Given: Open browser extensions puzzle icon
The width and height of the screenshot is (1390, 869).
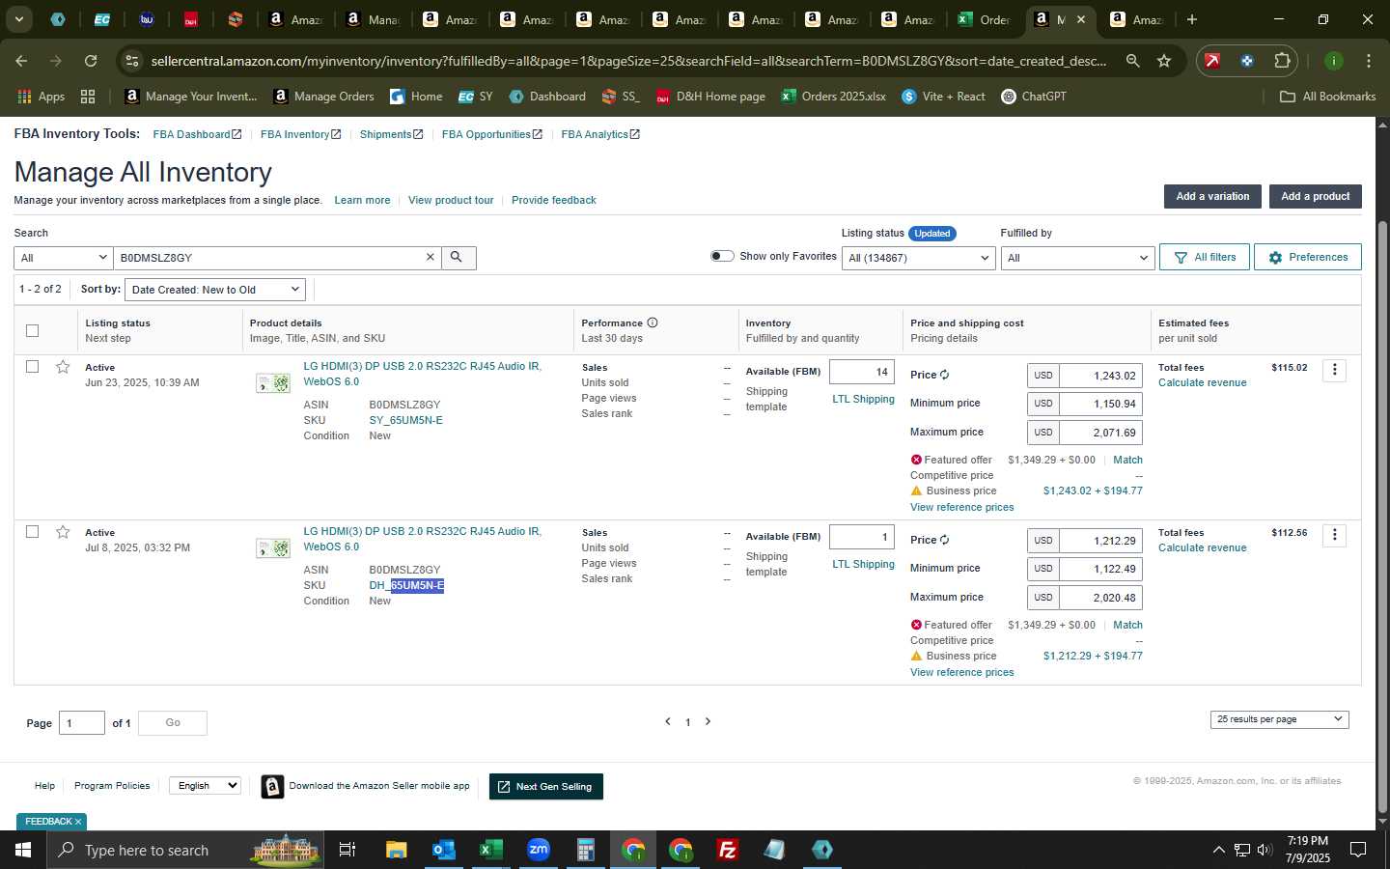Looking at the screenshot, I should coord(1282,61).
